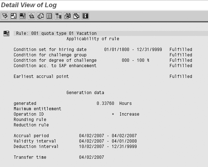
Task: Click the Earliest accrual point Fulfilled status
Action: (x=181, y=76)
